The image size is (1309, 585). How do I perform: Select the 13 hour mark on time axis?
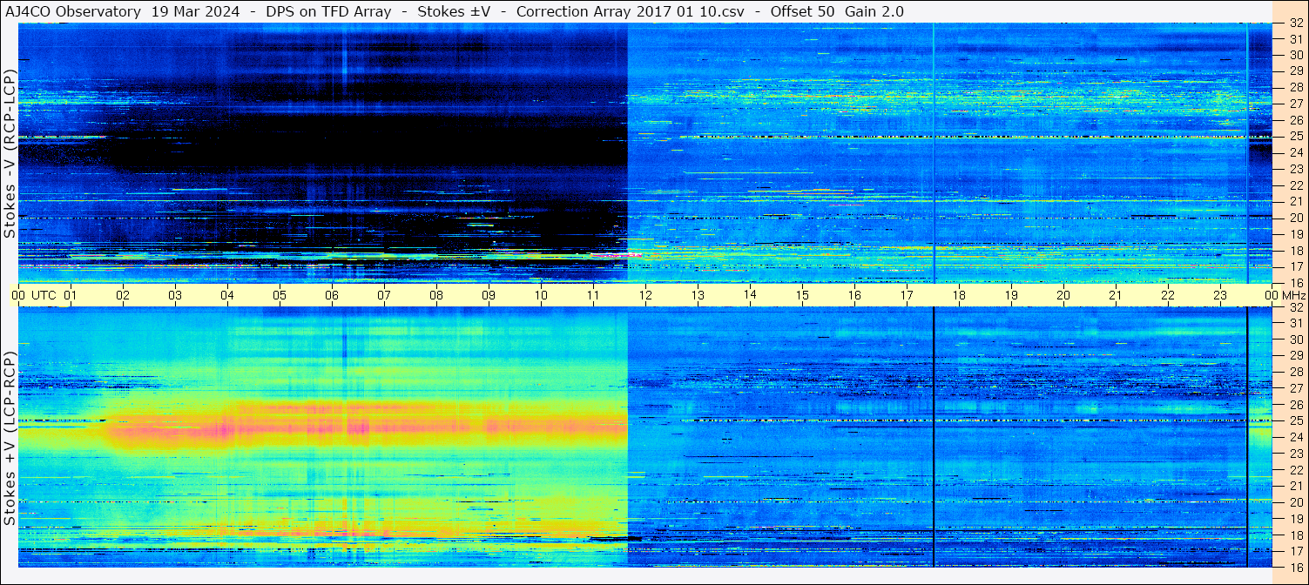tap(698, 295)
